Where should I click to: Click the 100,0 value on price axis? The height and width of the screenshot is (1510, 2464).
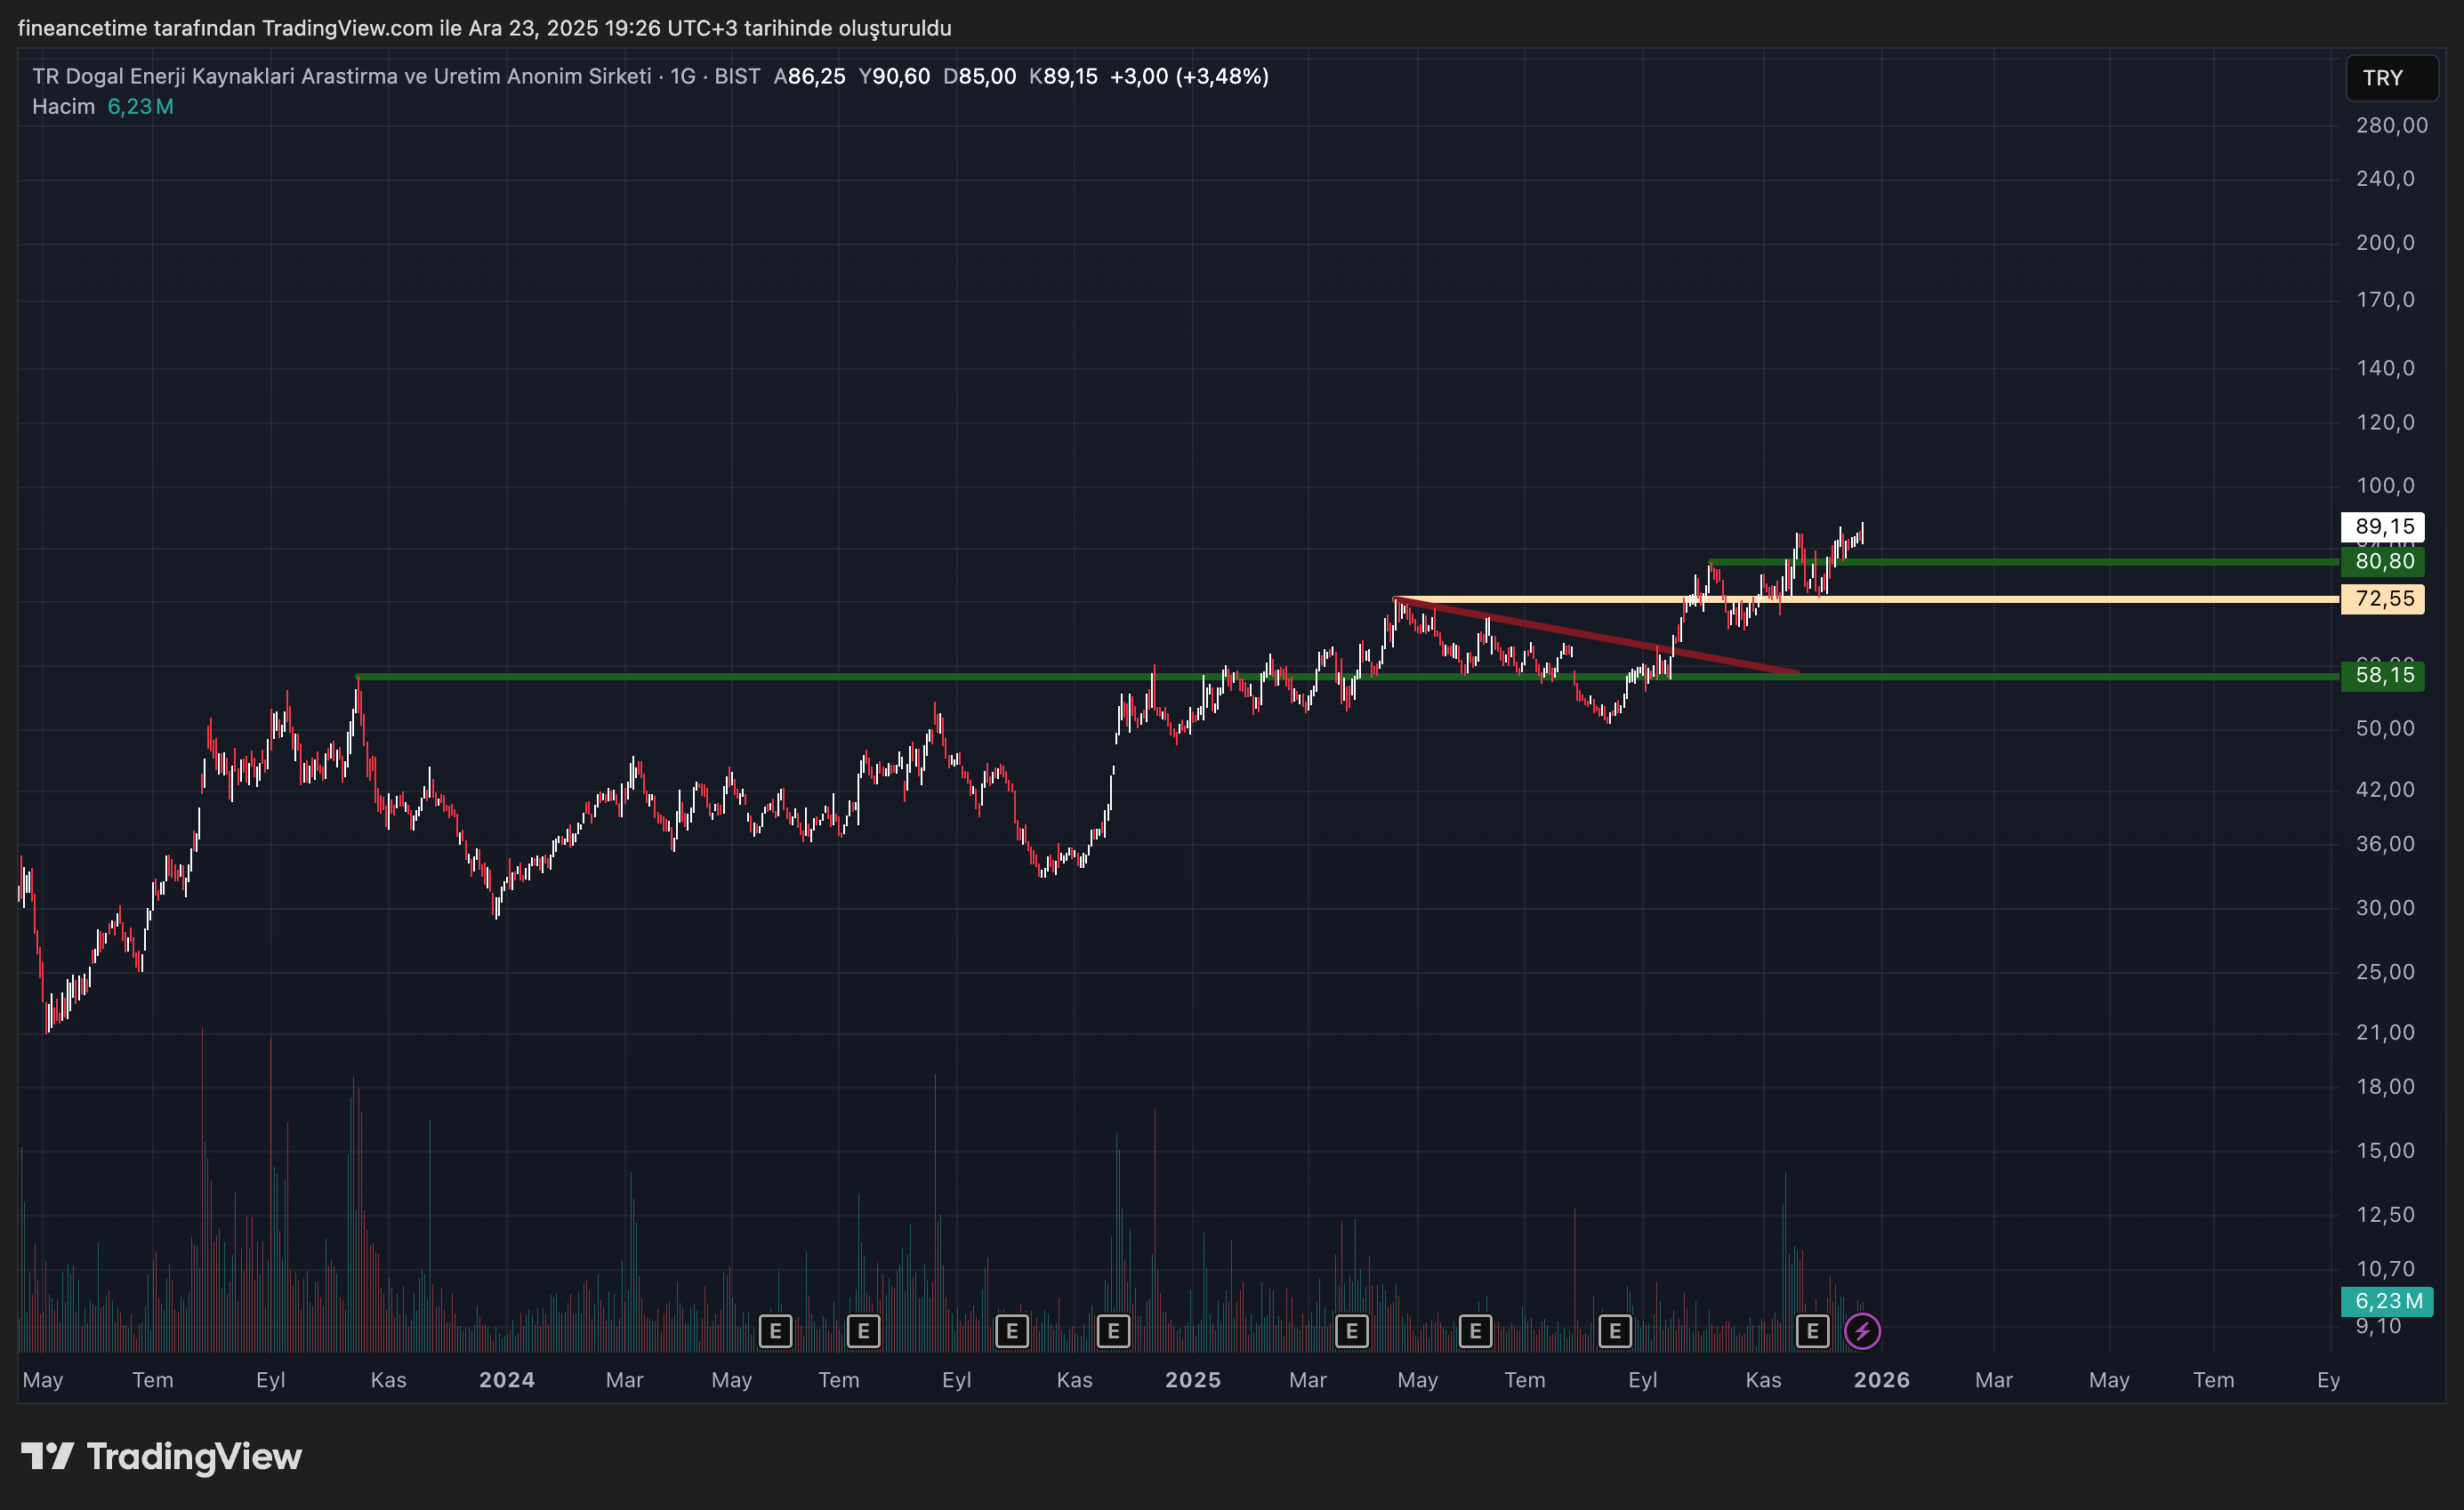pyautogui.click(x=2385, y=485)
